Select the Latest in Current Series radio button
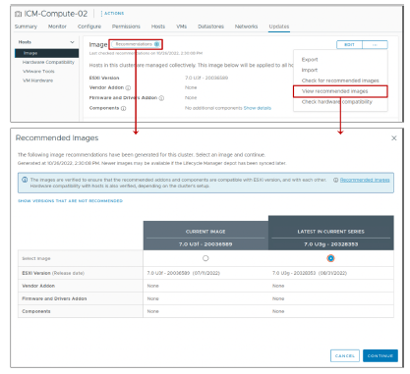This screenshot has height=374, width=410. click(x=330, y=258)
